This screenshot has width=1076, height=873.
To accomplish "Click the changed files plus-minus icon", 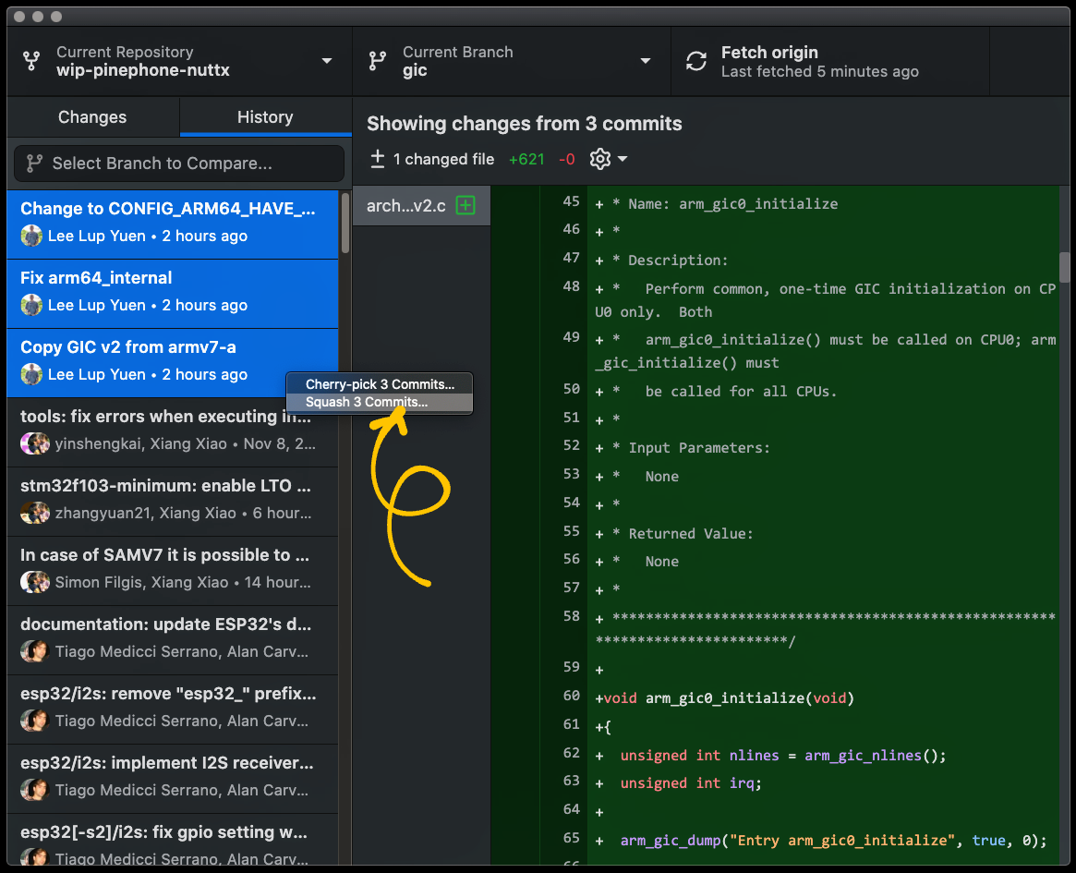I will (x=377, y=159).
